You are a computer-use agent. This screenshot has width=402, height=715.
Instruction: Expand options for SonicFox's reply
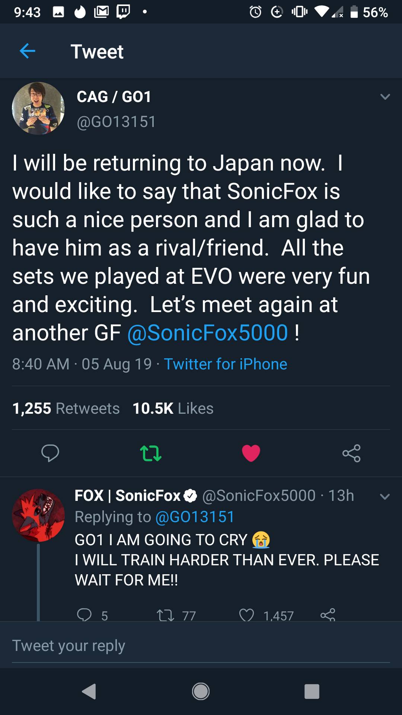coord(384,496)
